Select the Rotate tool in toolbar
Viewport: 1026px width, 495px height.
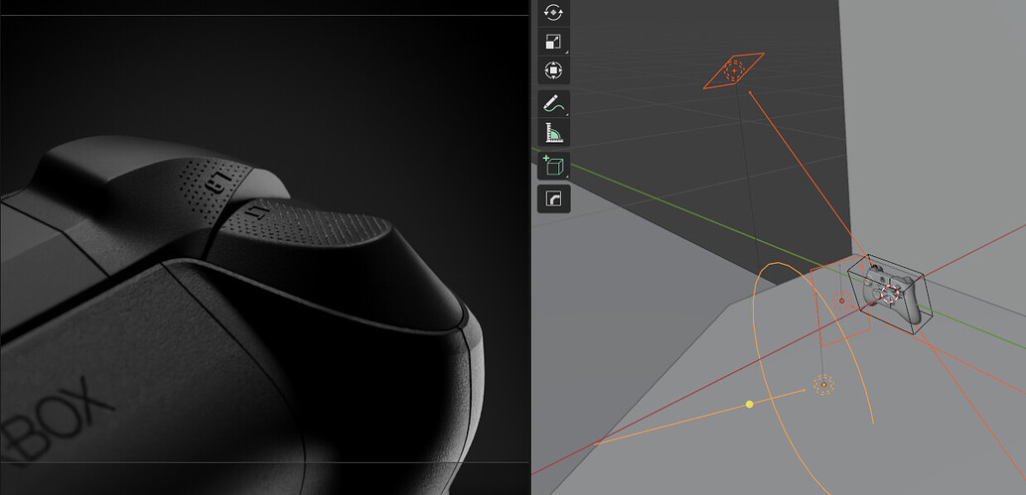point(553,12)
